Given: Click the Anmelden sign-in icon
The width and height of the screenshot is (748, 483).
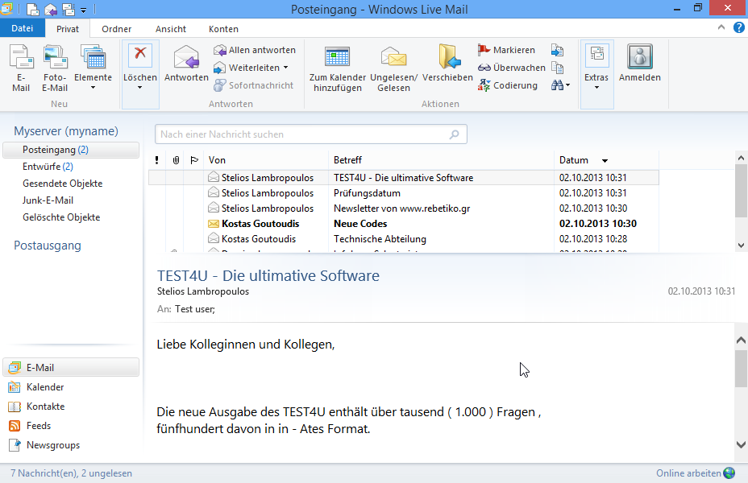Looking at the screenshot, I should [640, 64].
